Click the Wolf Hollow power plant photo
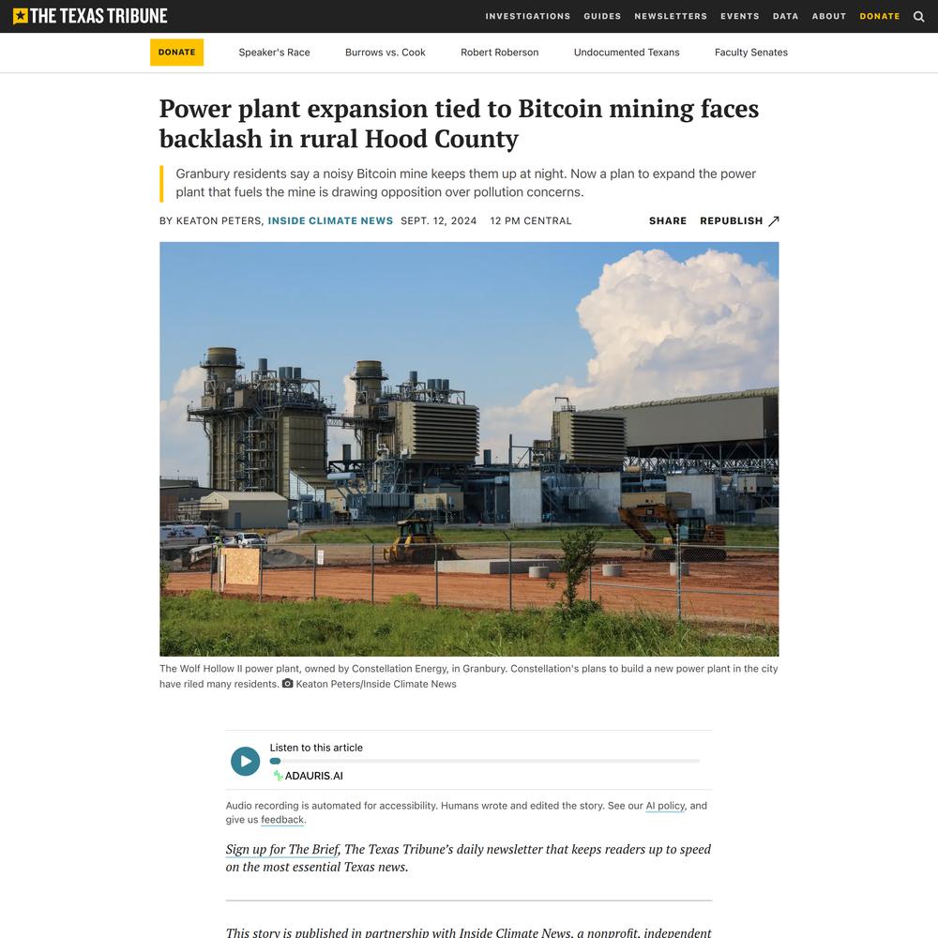The height and width of the screenshot is (938, 938). [x=469, y=448]
